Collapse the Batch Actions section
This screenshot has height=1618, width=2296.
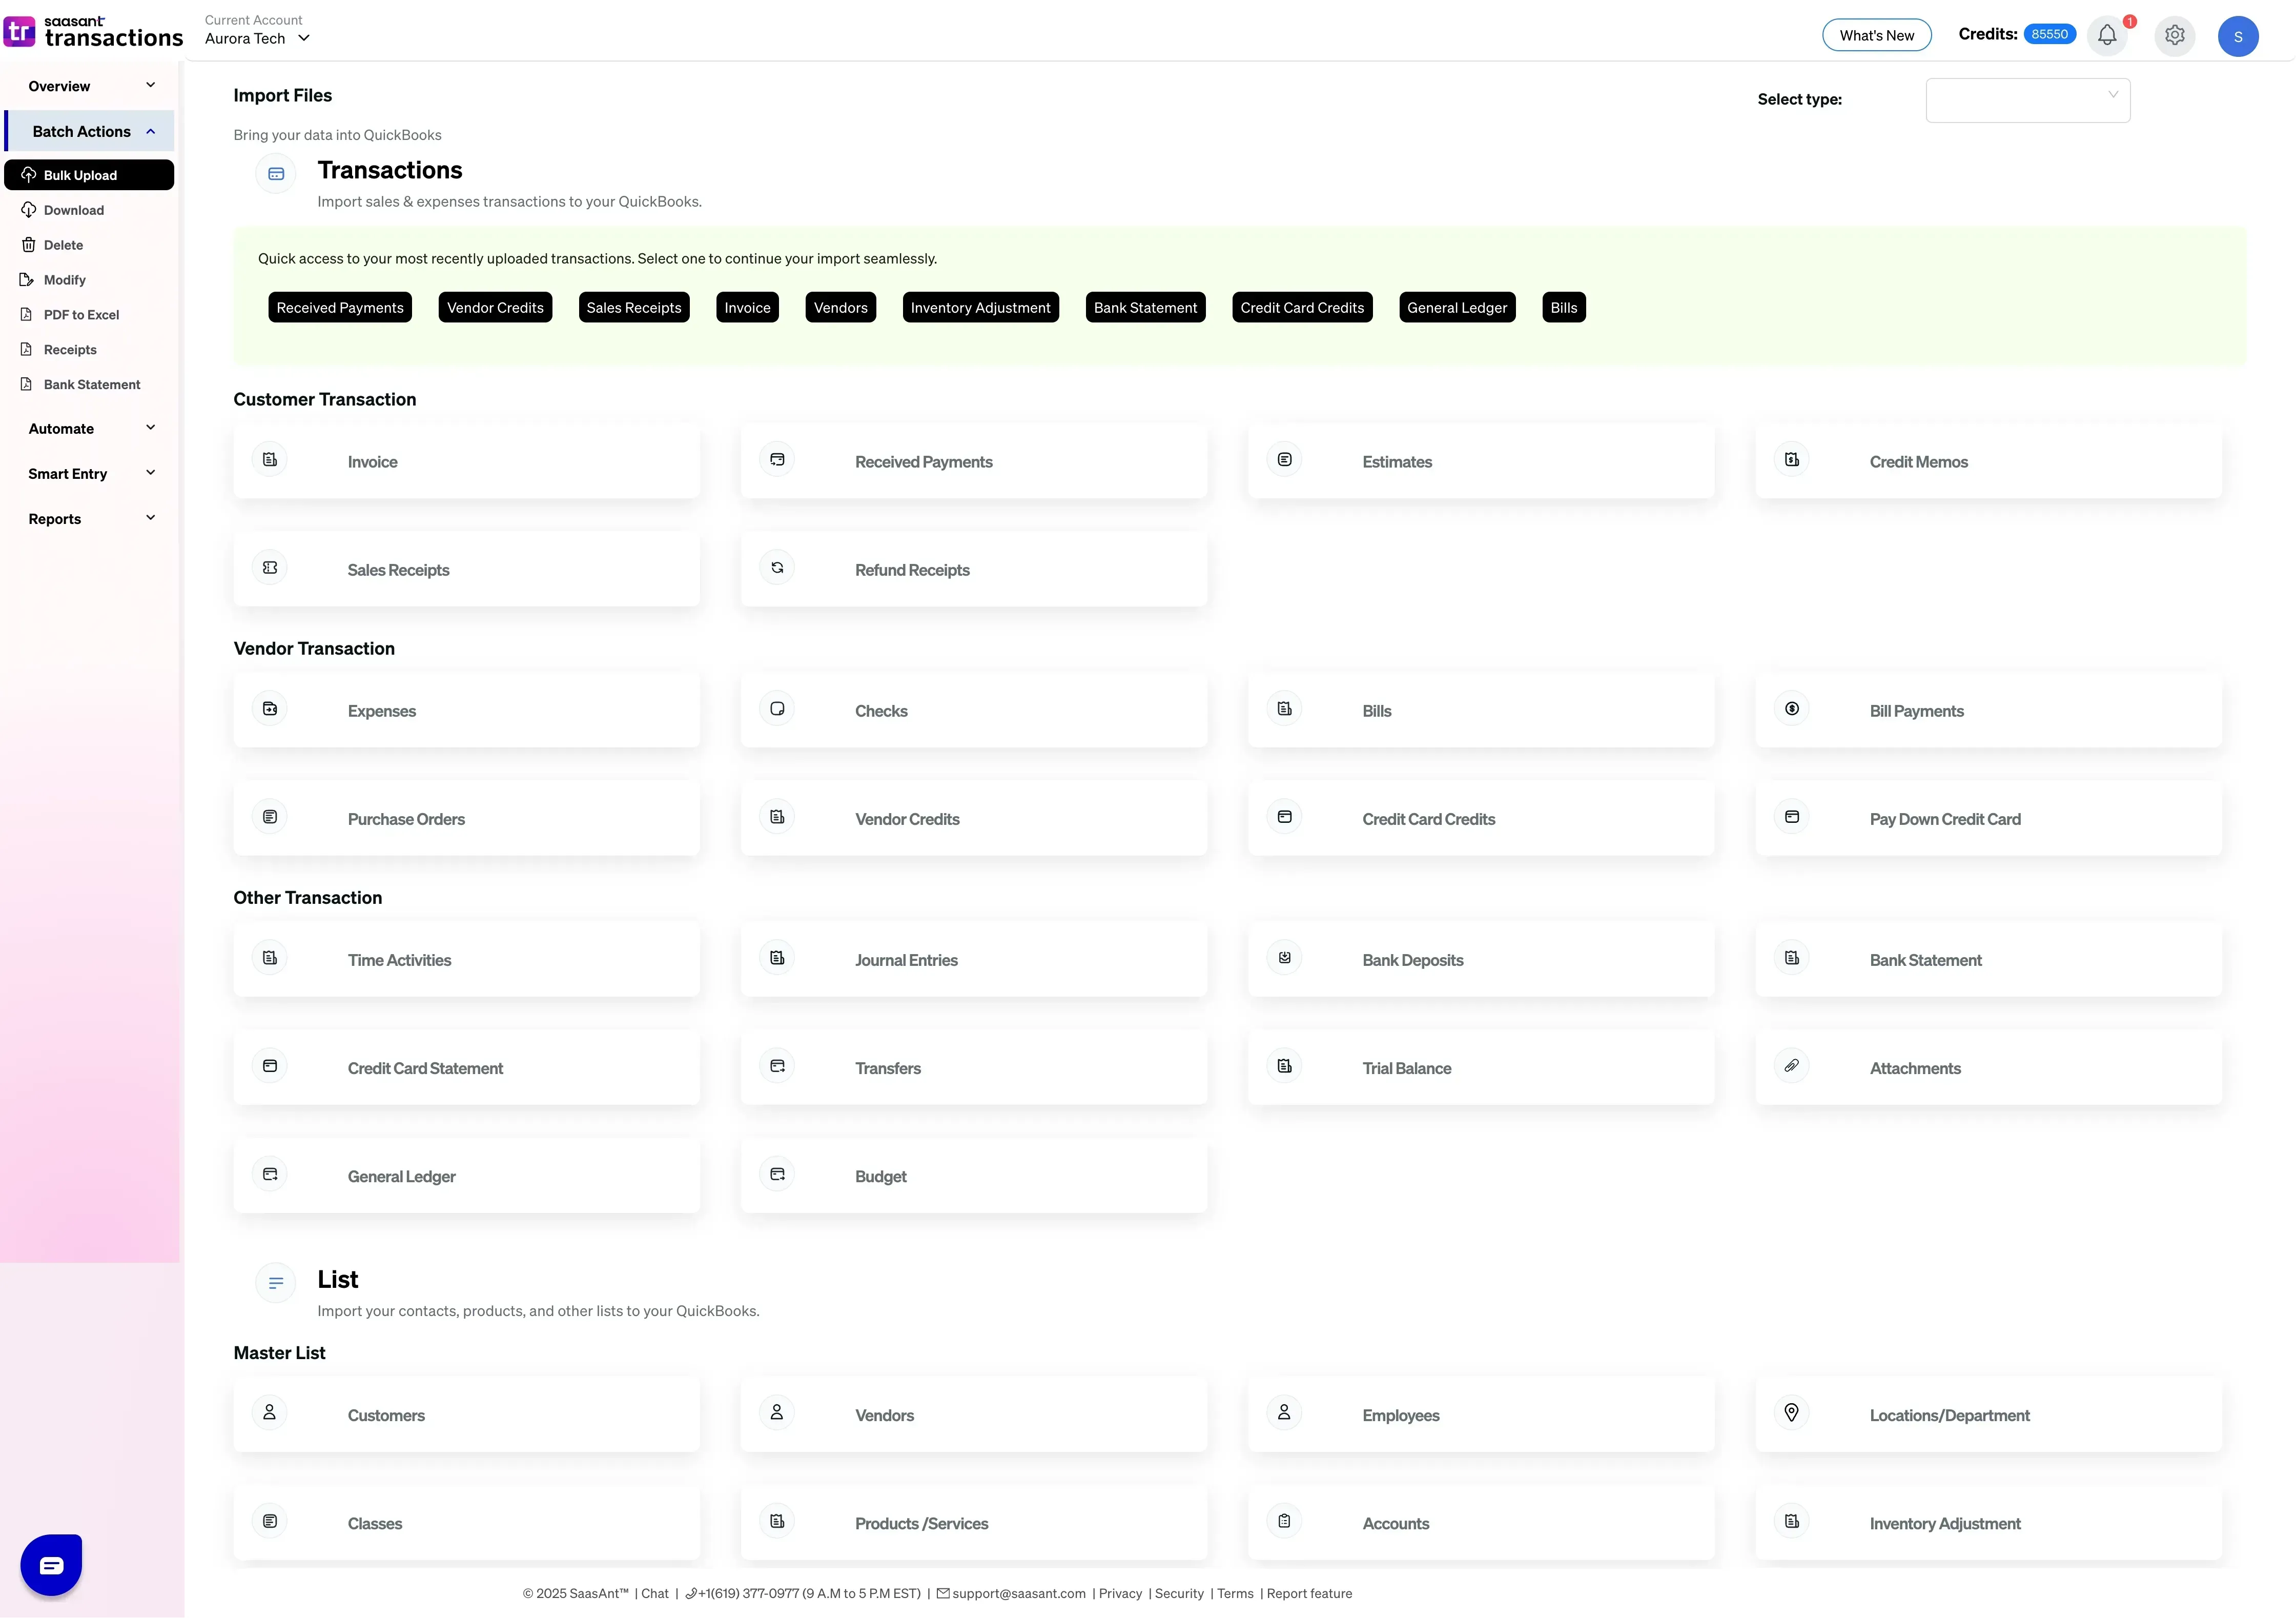coord(89,131)
